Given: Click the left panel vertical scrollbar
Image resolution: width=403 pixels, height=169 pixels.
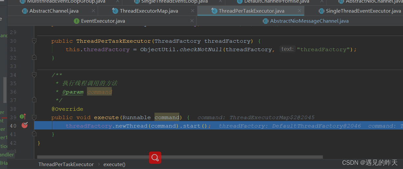Looking at the screenshot, I should click(x=5, y=90).
